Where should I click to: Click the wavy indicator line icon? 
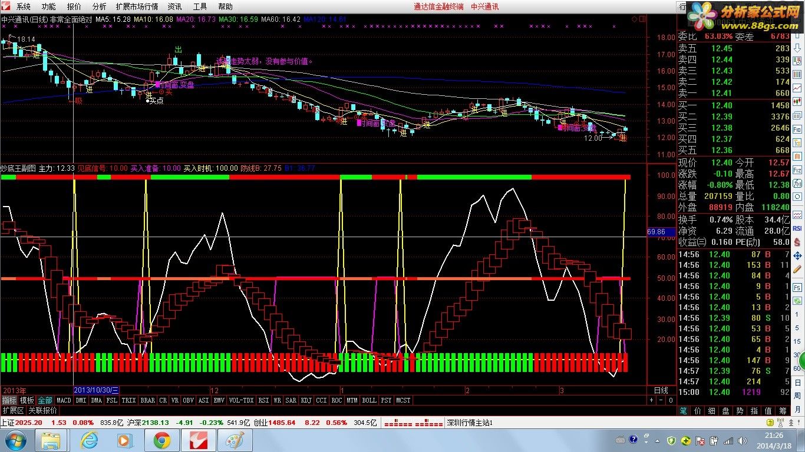click(x=797, y=215)
